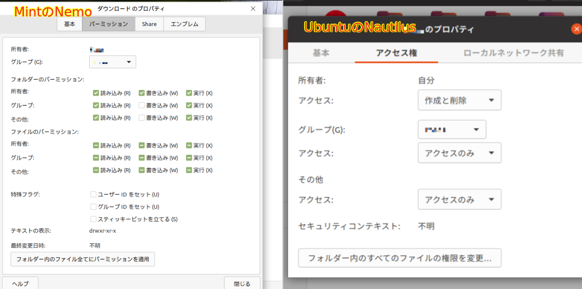The image size is (582, 289).
Task: Toggle file group 実行 (X) checkbox
Action: click(x=189, y=158)
